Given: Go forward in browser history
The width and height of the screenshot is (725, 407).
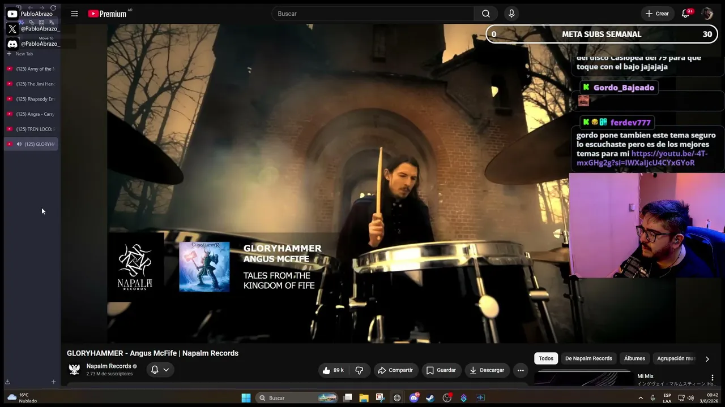Looking at the screenshot, I should pos(41,8).
